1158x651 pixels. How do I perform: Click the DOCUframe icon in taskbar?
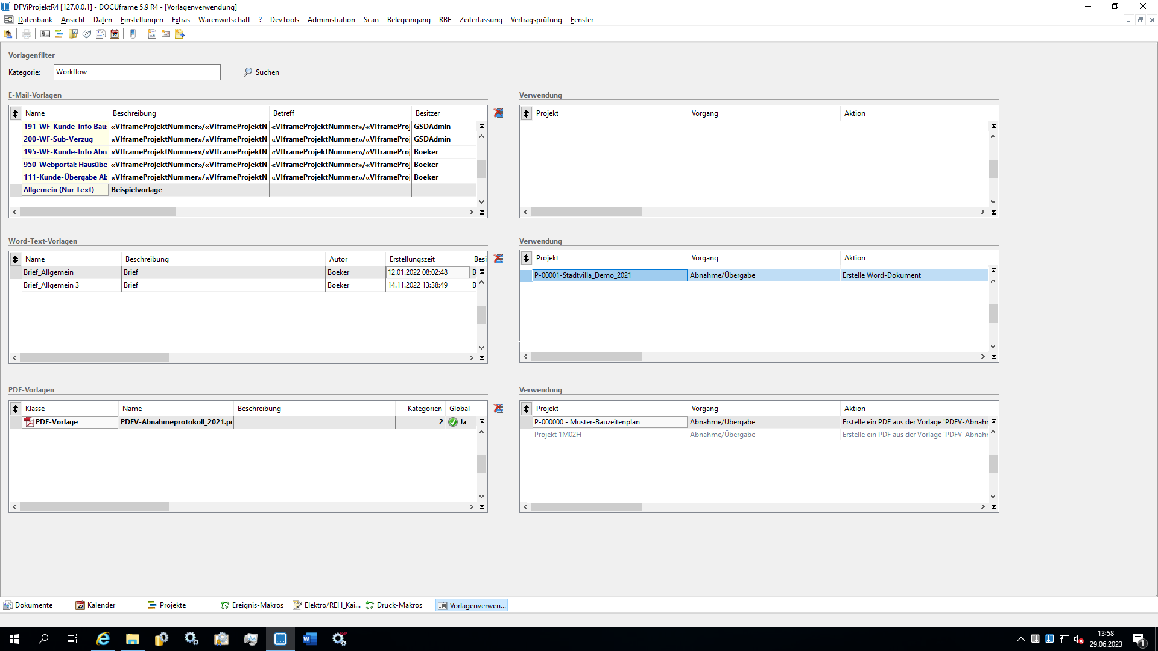280,639
